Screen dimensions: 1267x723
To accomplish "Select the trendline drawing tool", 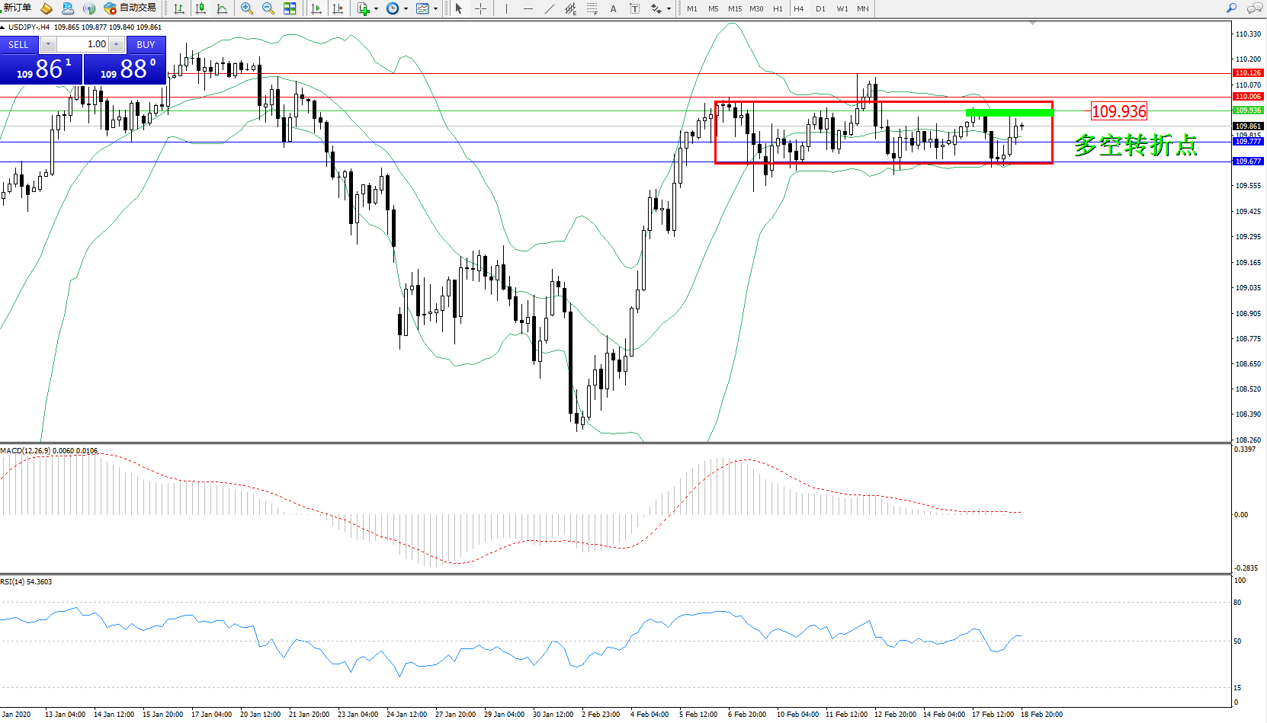I will [x=550, y=8].
